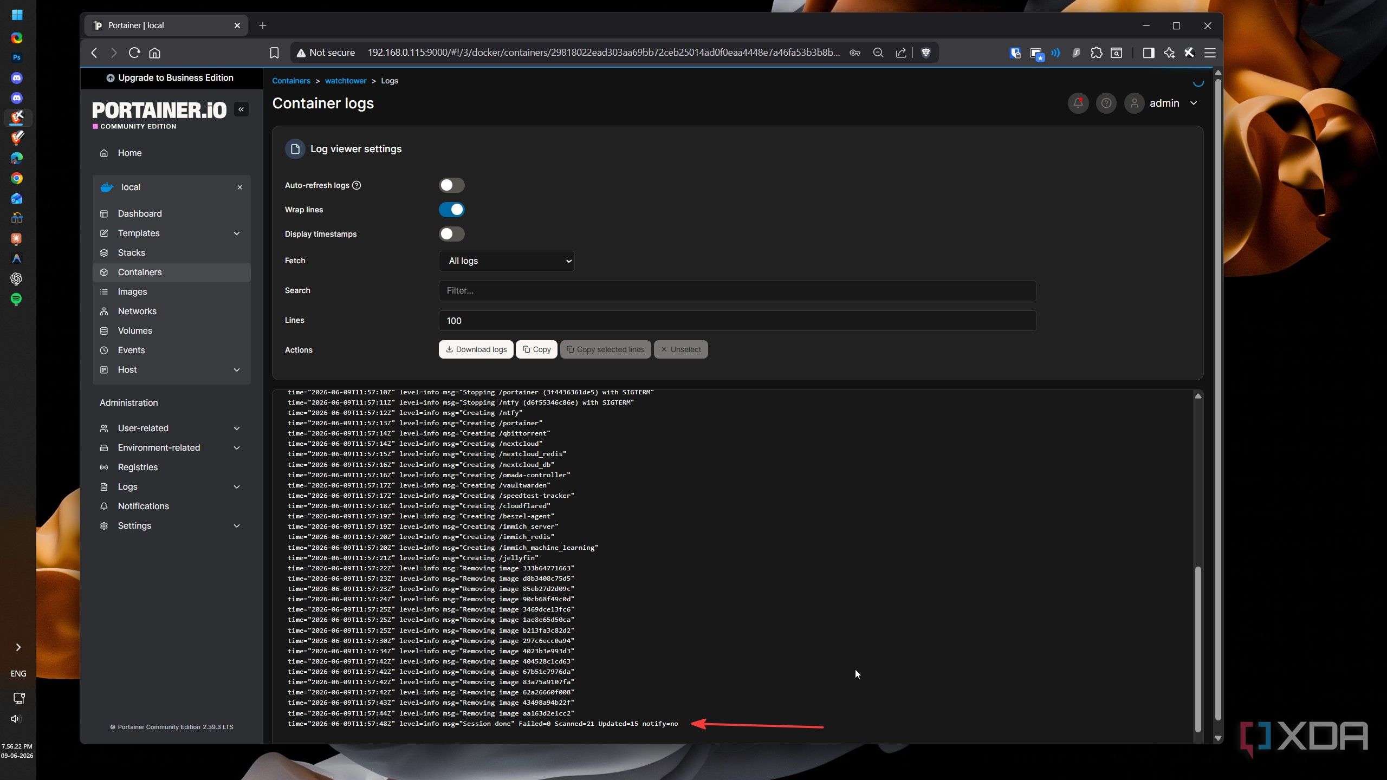The image size is (1387, 780).
Task: Click the Auto-refresh logs help tooltip icon
Action: coord(357,185)
